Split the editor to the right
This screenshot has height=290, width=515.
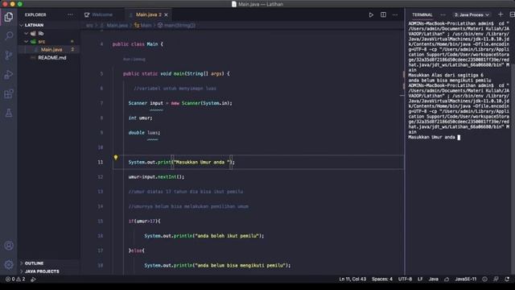pyautogui.click(x=383, y=14)
